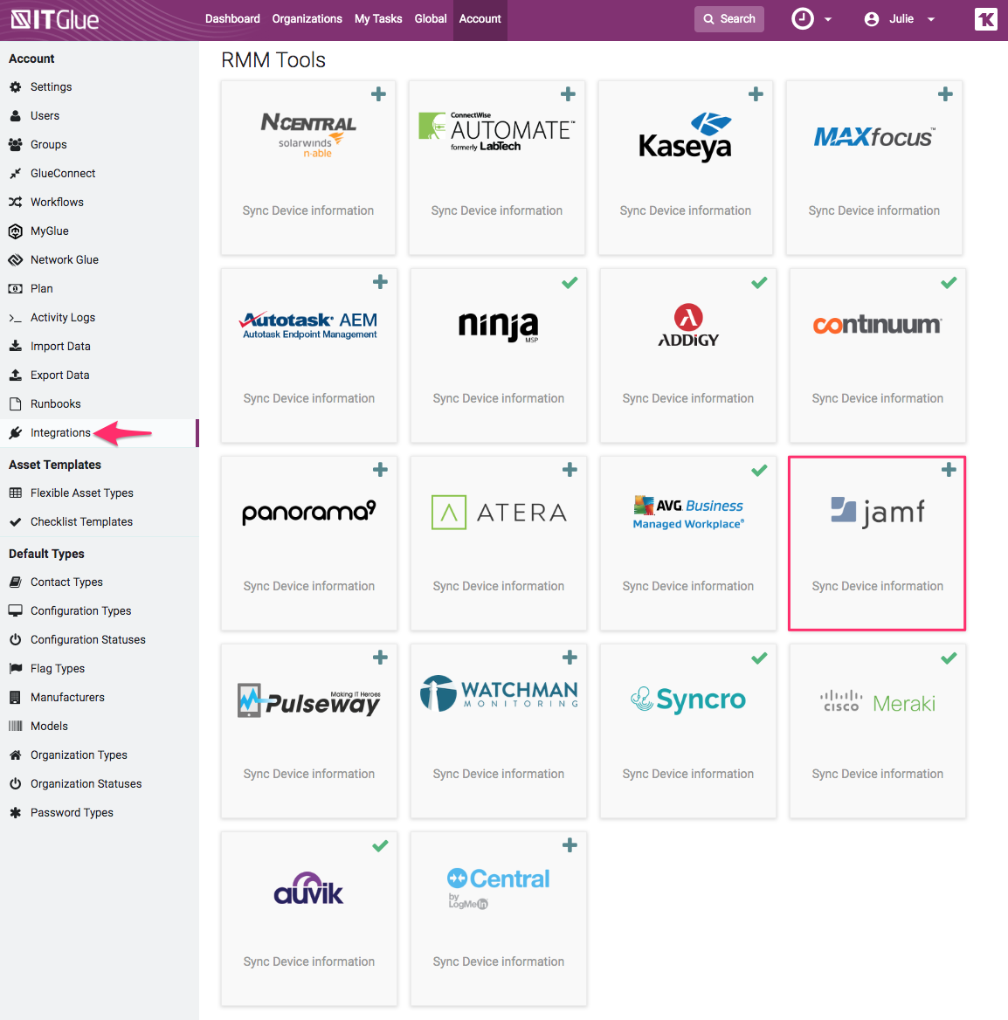Click the checkmark on Syncro card
The image size is (1008, 1020).
tap(759, 658)
